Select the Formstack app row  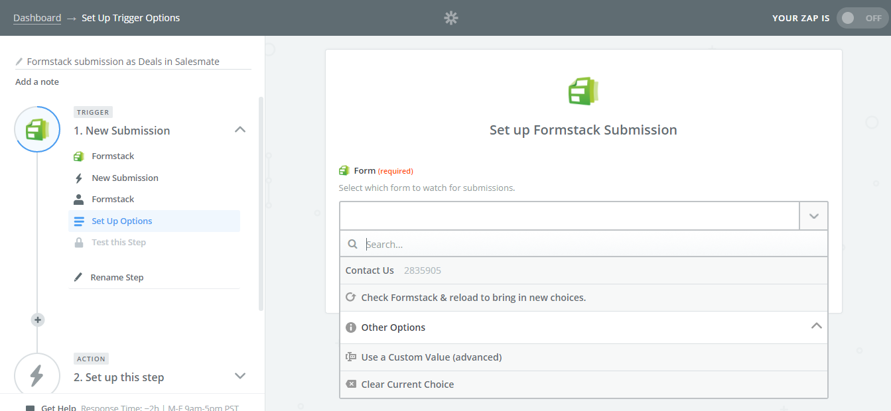pyautogui.click(x=154, y=156)
